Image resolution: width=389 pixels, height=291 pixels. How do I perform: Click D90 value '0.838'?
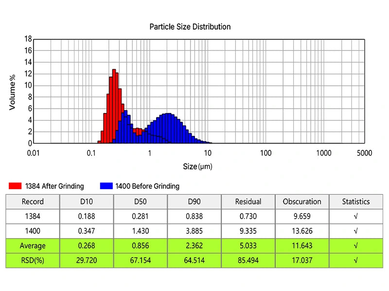coord(194,216)
